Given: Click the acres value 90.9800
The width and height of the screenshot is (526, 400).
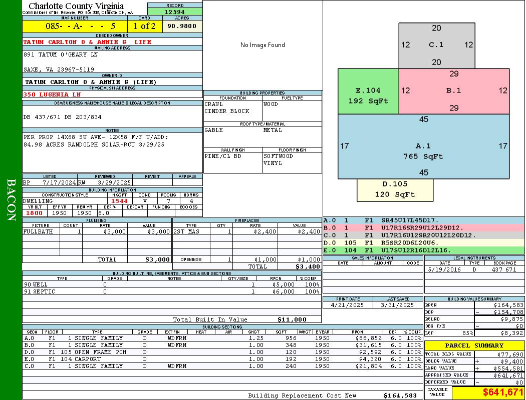Looking at the screenshot, I should tap(182, 26).
